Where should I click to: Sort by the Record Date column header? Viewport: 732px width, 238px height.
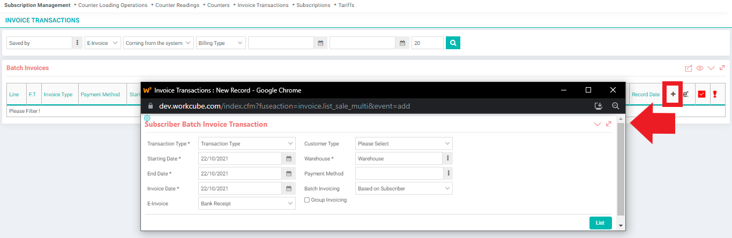(x=646, y=95)
